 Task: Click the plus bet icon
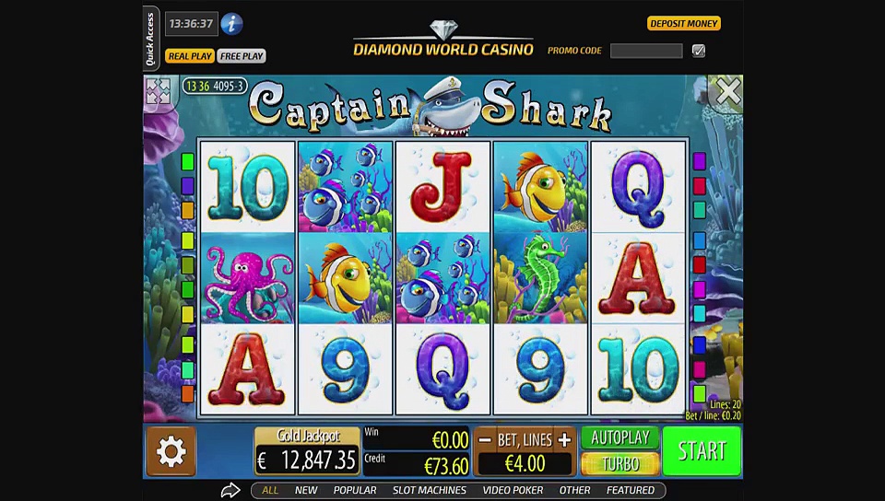pyautogui.click(x=564, y=440)
